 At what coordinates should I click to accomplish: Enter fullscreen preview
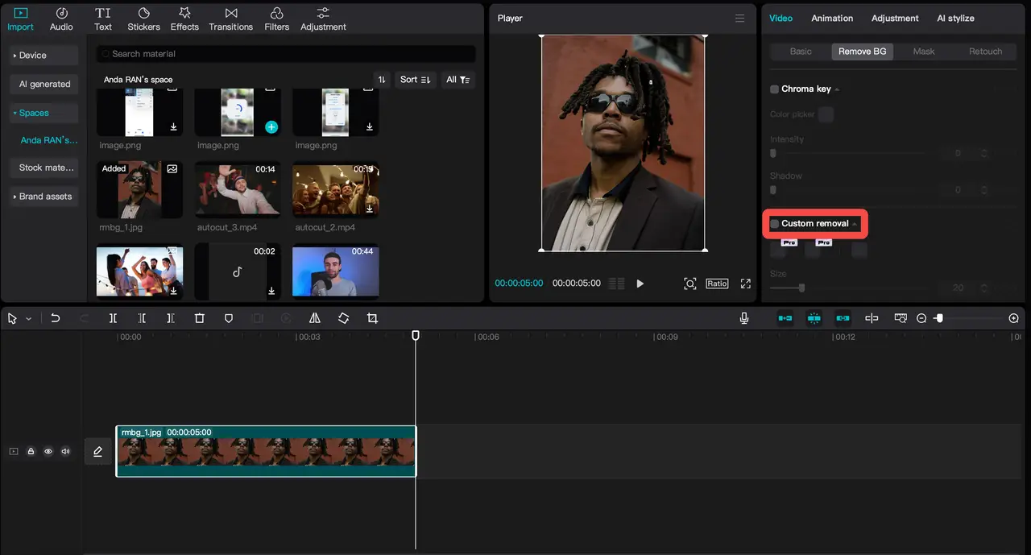(746, 284)
